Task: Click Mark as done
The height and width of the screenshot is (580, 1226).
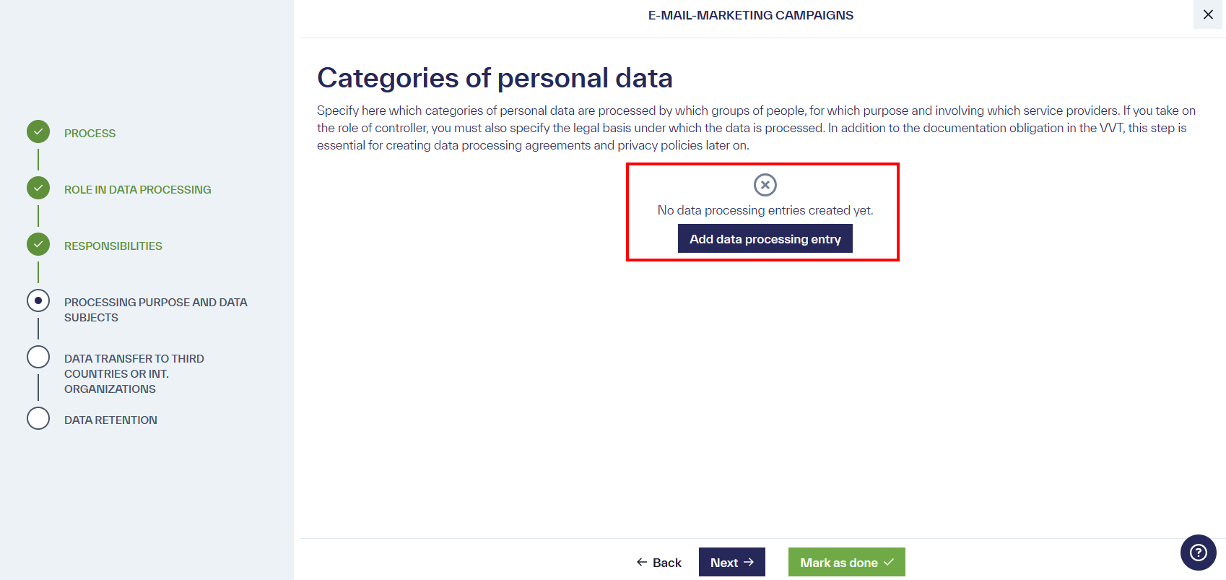Action: coord(846,561)
